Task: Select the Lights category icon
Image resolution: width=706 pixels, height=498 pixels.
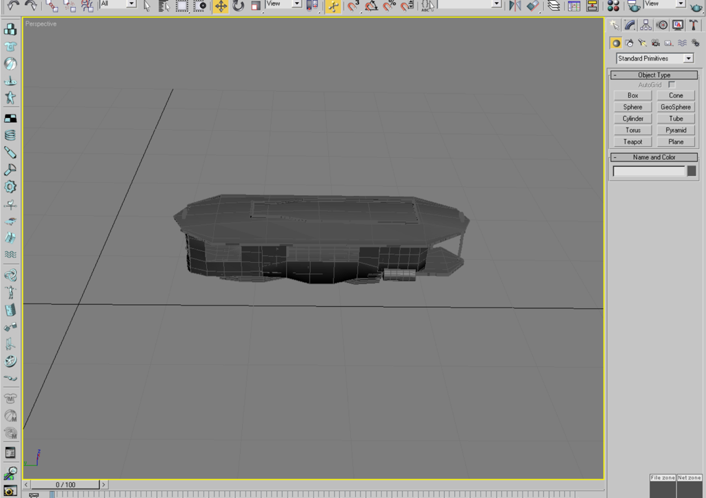Action: (643, 43)
